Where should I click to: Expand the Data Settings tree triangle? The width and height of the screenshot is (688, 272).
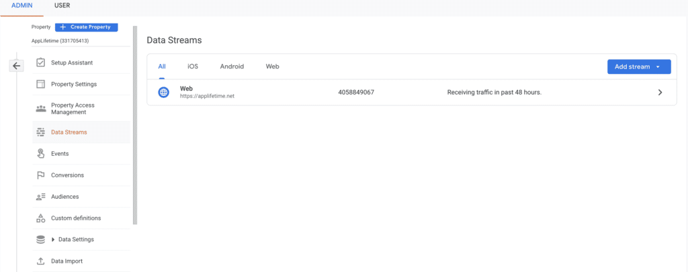click(x=53, y=240)
